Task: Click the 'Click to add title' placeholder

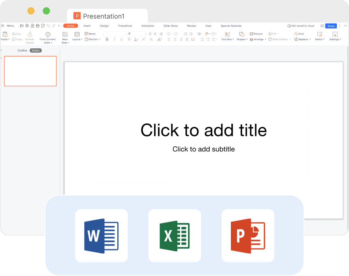Action: pos(204,130)
